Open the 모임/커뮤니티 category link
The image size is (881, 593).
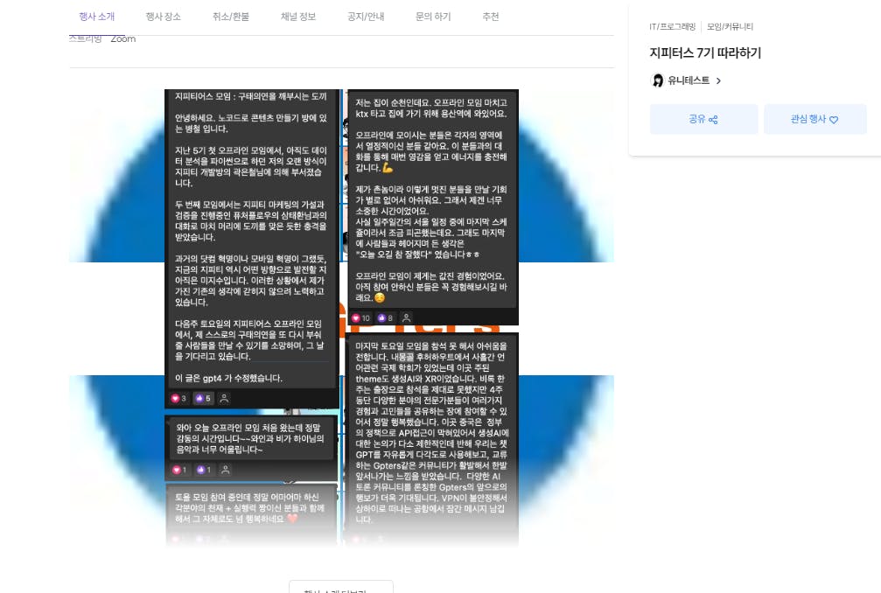730,26
